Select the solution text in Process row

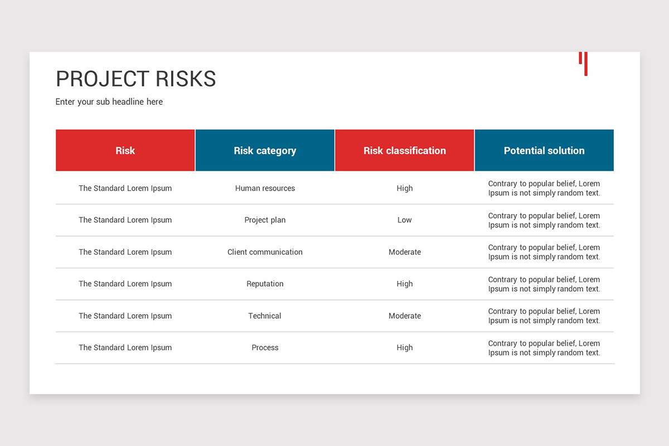544,348
